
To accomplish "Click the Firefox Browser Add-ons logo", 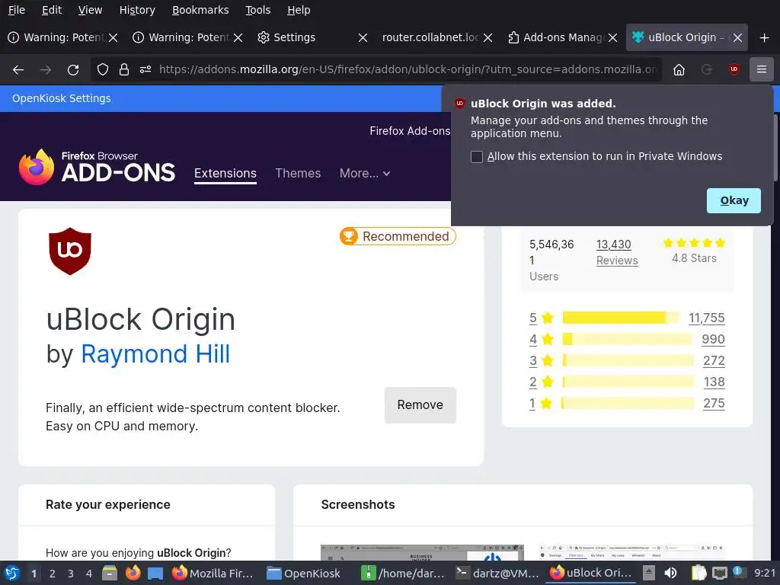I will click(x=97, y=167).
